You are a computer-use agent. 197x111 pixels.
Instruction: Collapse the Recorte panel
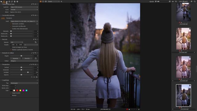1,39
